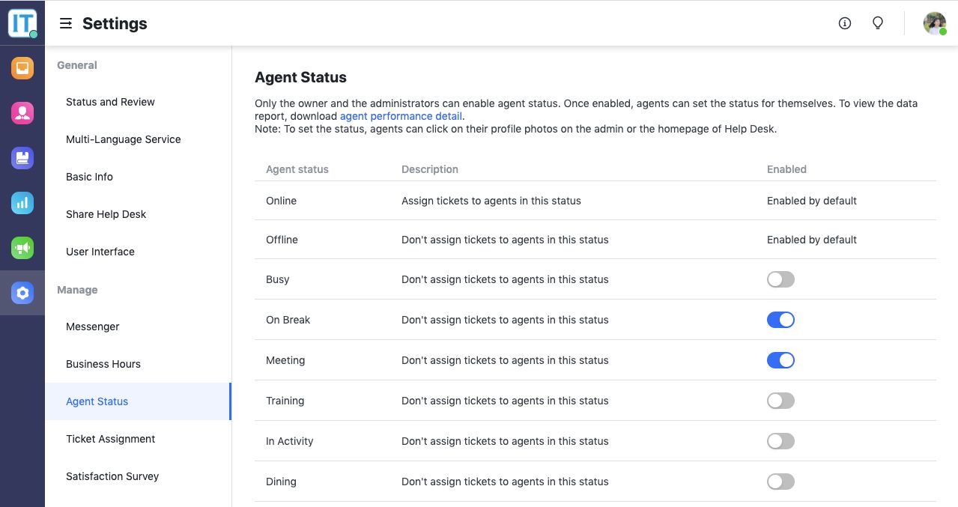958x507 pixels.
Task: Select Satisfaction Survey in the menu
Action: [112, 476]
